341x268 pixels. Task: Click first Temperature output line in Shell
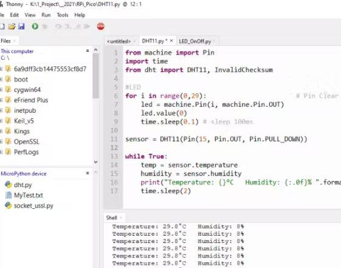(x=178, y=227)
